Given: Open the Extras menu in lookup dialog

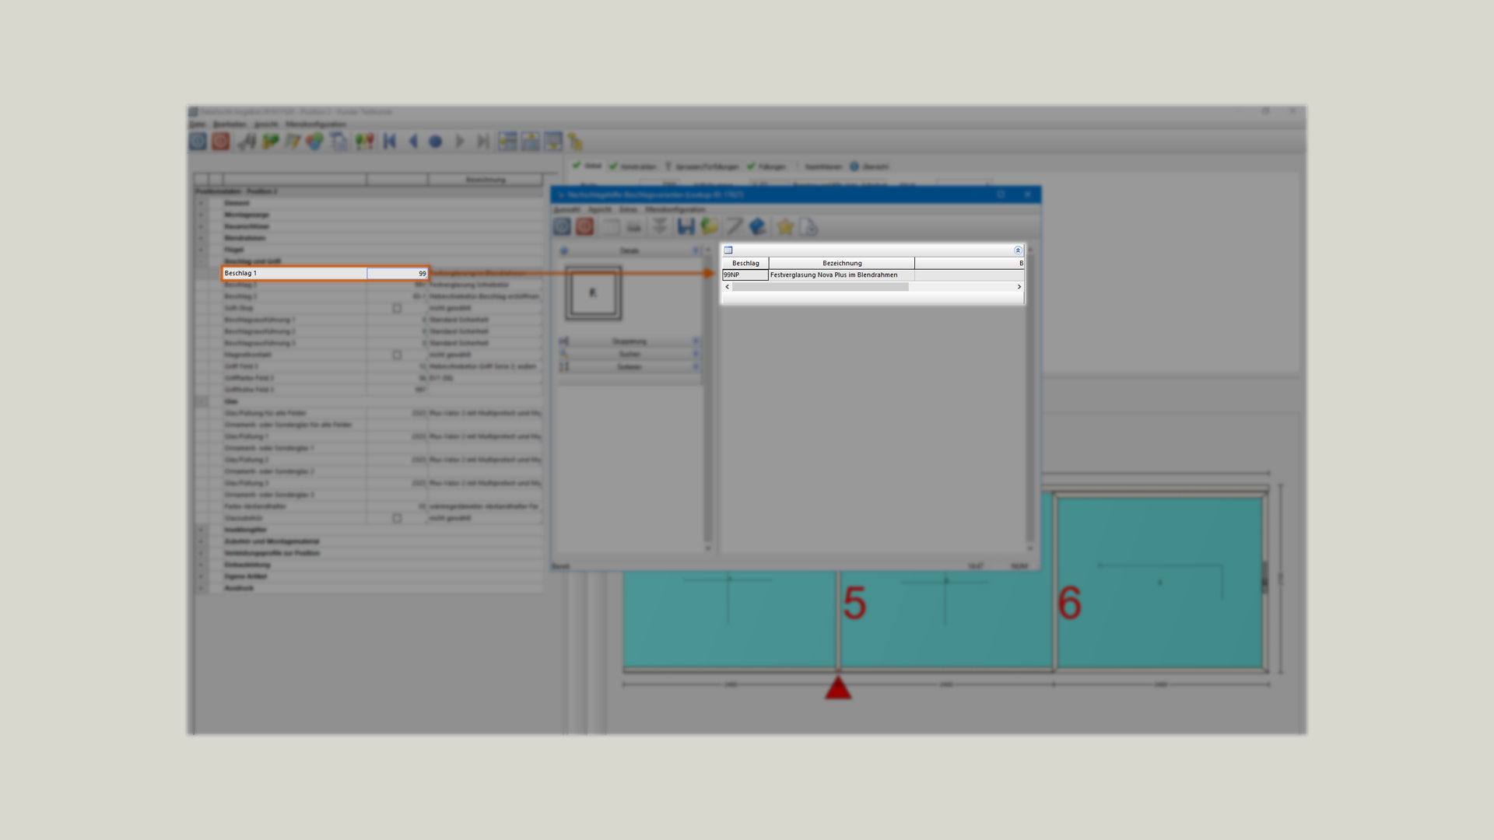Looking at the screenshot, I should pos(628,210).
